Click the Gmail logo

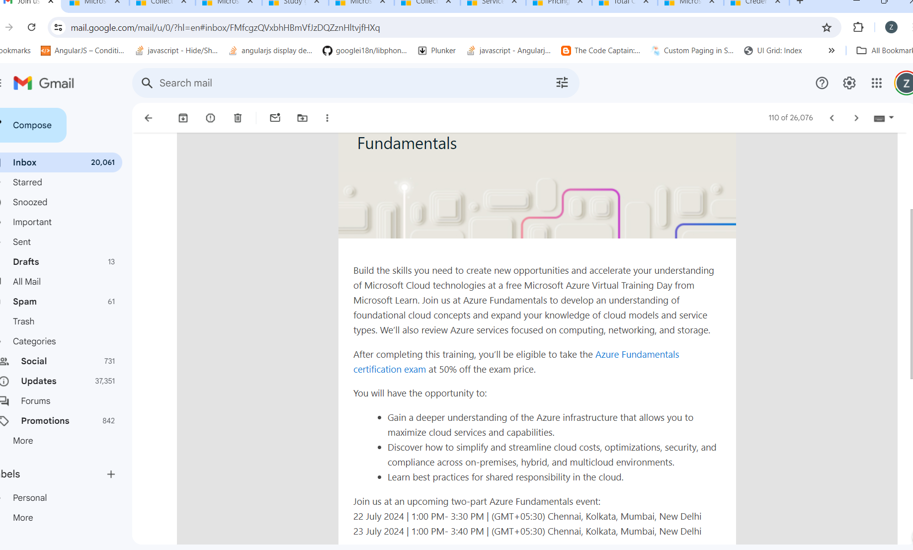44,83
